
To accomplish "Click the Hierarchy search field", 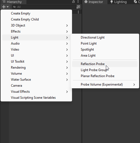I will point(44,7).
